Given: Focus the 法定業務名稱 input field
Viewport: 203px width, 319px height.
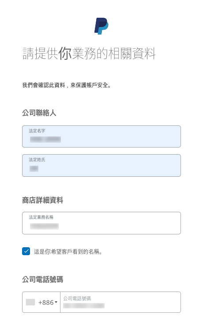Looking at the screenshot, I should pos(101,223).
